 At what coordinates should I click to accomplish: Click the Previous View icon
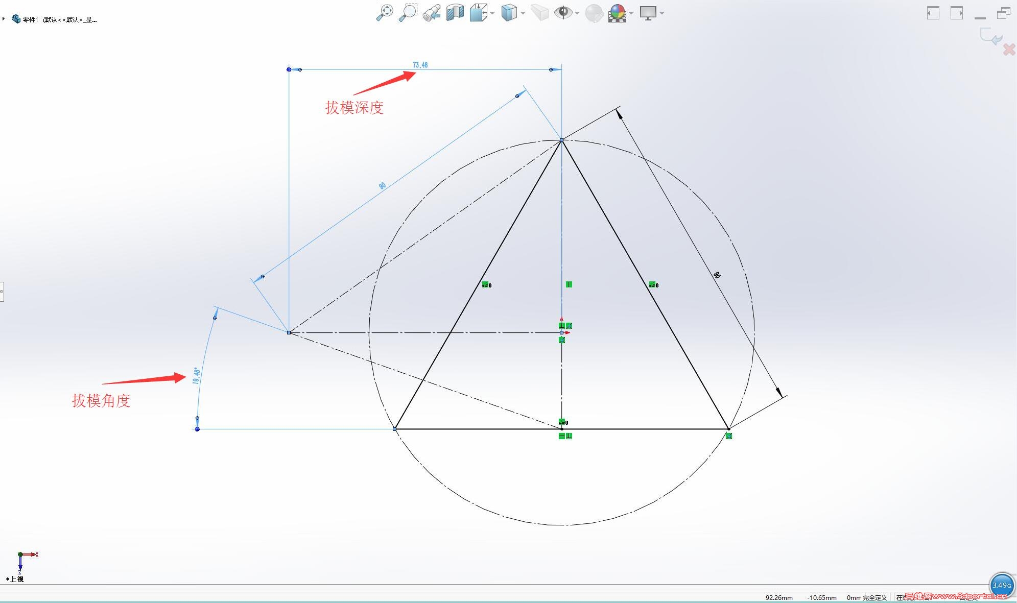coord(432,13)
